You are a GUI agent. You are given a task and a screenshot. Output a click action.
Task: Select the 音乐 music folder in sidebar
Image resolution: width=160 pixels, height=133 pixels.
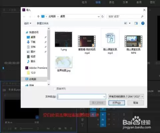[x=33, y=61]
